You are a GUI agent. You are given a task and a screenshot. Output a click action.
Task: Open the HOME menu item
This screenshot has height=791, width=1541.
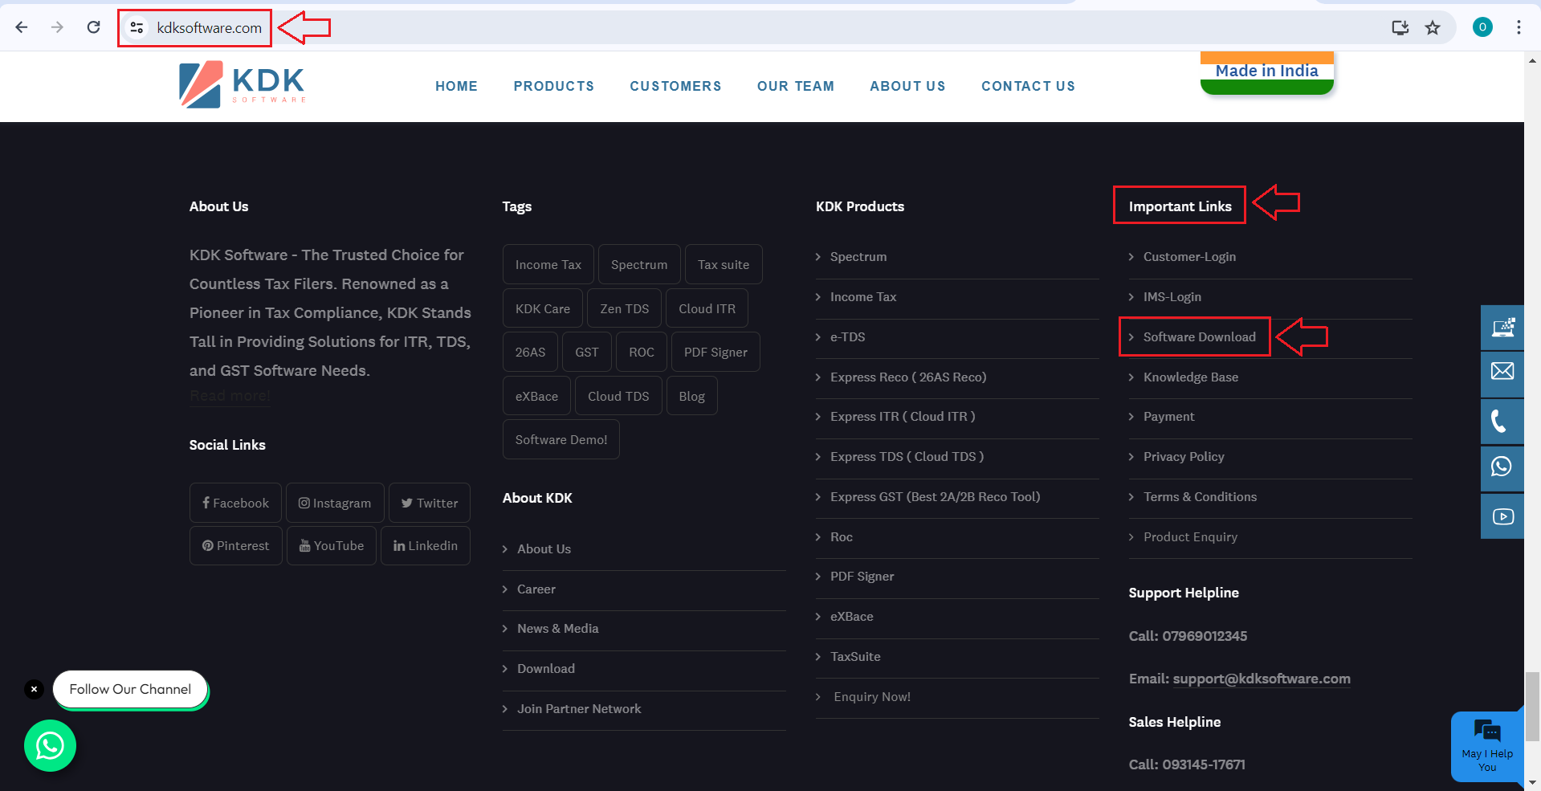tap(456, 86)
